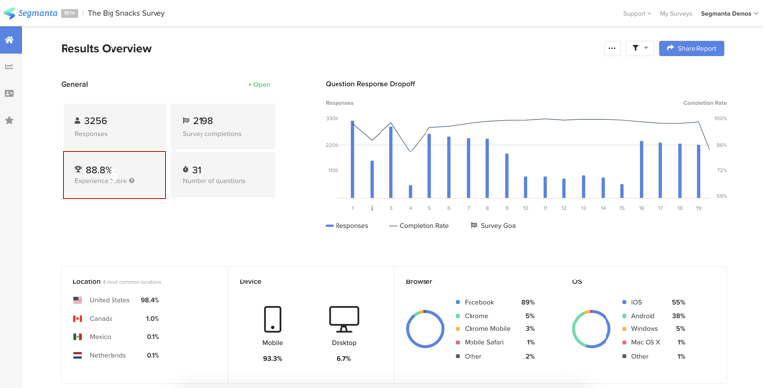Toggle the Completion Rate legend item
This screenshot has height=388, width=763.
[x=419, y=226]
